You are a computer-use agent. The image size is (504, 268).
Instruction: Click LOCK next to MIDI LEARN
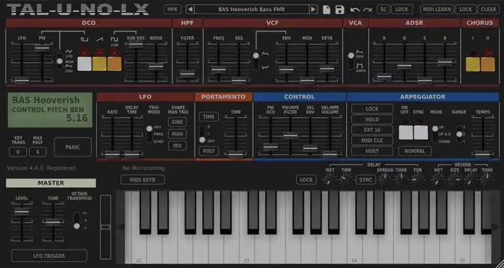[465, 9]
